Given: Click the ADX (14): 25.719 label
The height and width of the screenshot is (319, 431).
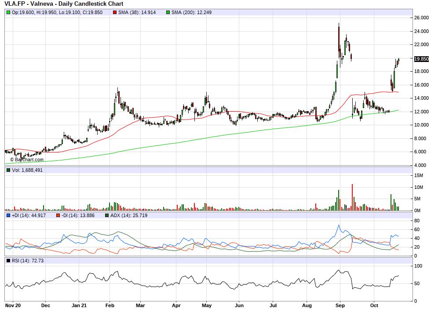Looking at the screenshot, I should pyautogui.click(x=129, y=215).
